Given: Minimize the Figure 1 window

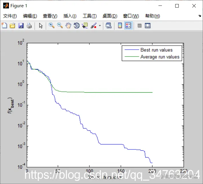Looking at the screenshot, I should (x=160, y=6).
